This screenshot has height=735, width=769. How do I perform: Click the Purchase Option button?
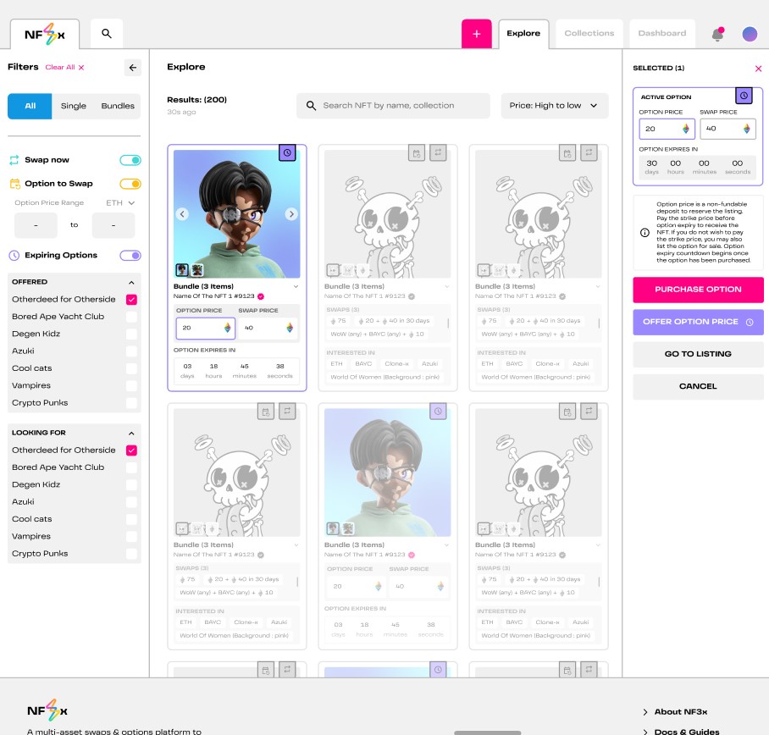click(698, 290)
